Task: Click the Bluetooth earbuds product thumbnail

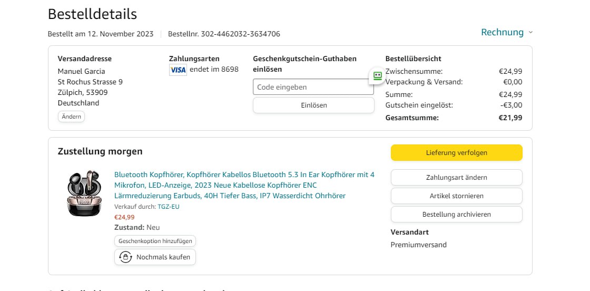Action: click(x=84, y=192)
